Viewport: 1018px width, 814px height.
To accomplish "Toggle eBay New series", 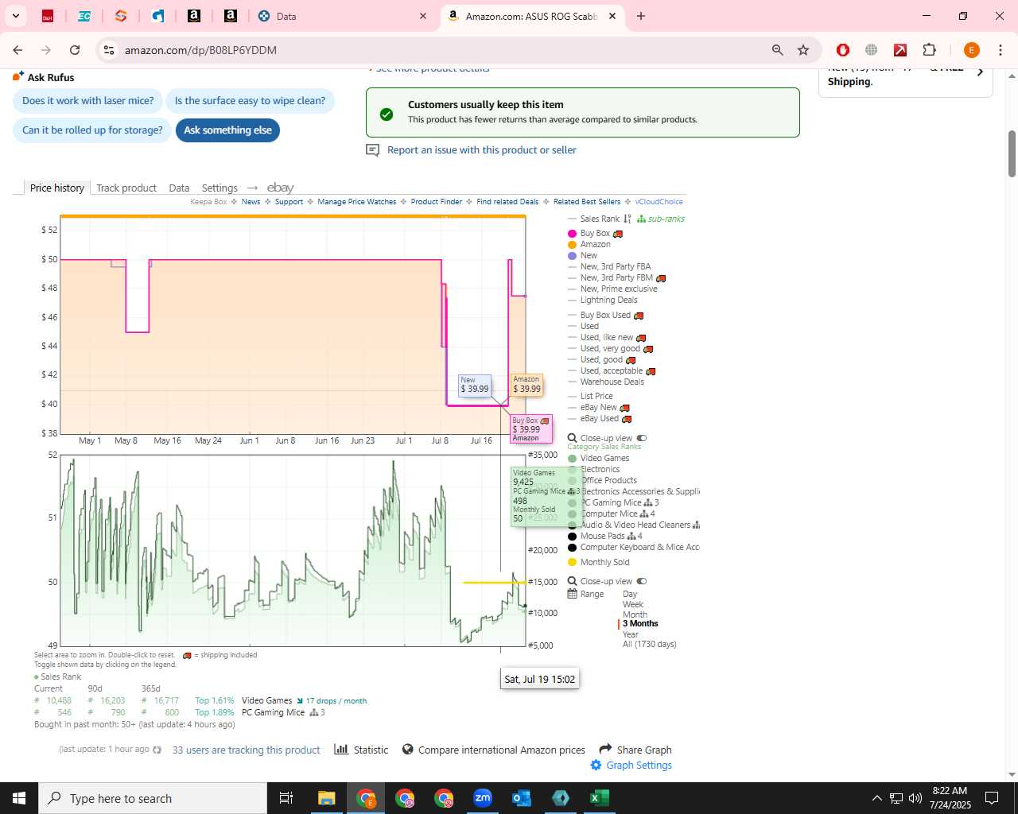I will 599,408.
